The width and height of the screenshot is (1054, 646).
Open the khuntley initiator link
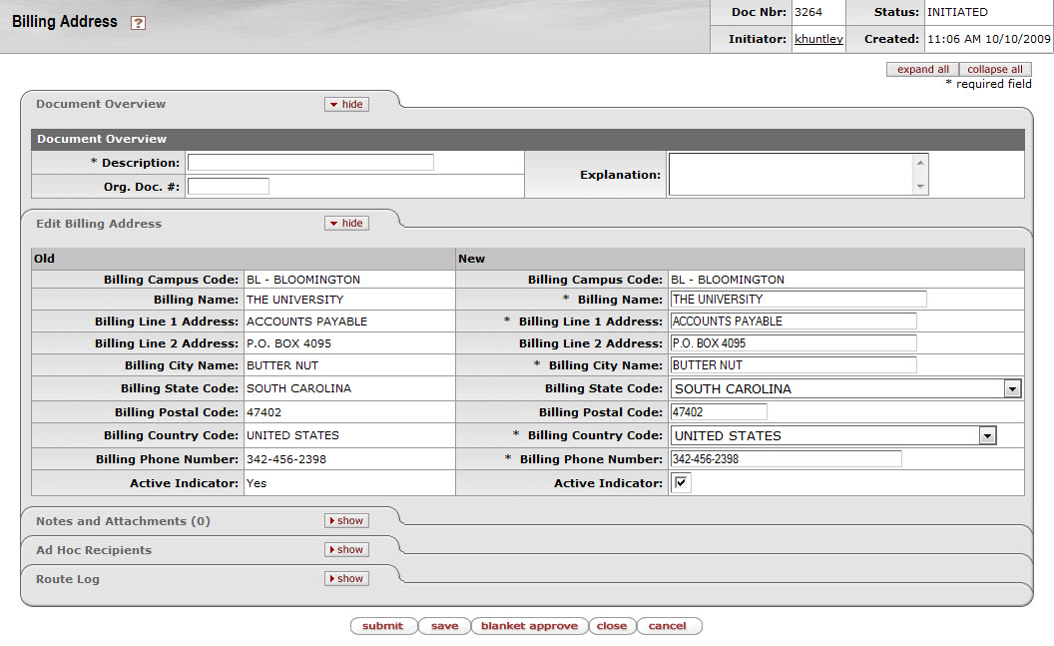[818, 39]
